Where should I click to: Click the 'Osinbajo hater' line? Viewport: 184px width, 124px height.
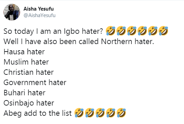click(x=29, y=103)
